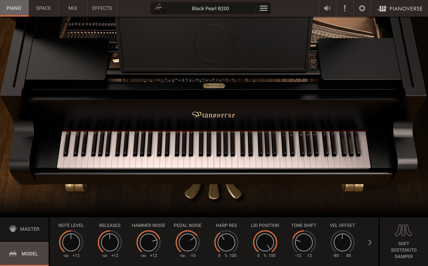Viewport: 428px width, 266px height.
Task: Click the middle brass pedal on piano
Action: click(214, 191)
